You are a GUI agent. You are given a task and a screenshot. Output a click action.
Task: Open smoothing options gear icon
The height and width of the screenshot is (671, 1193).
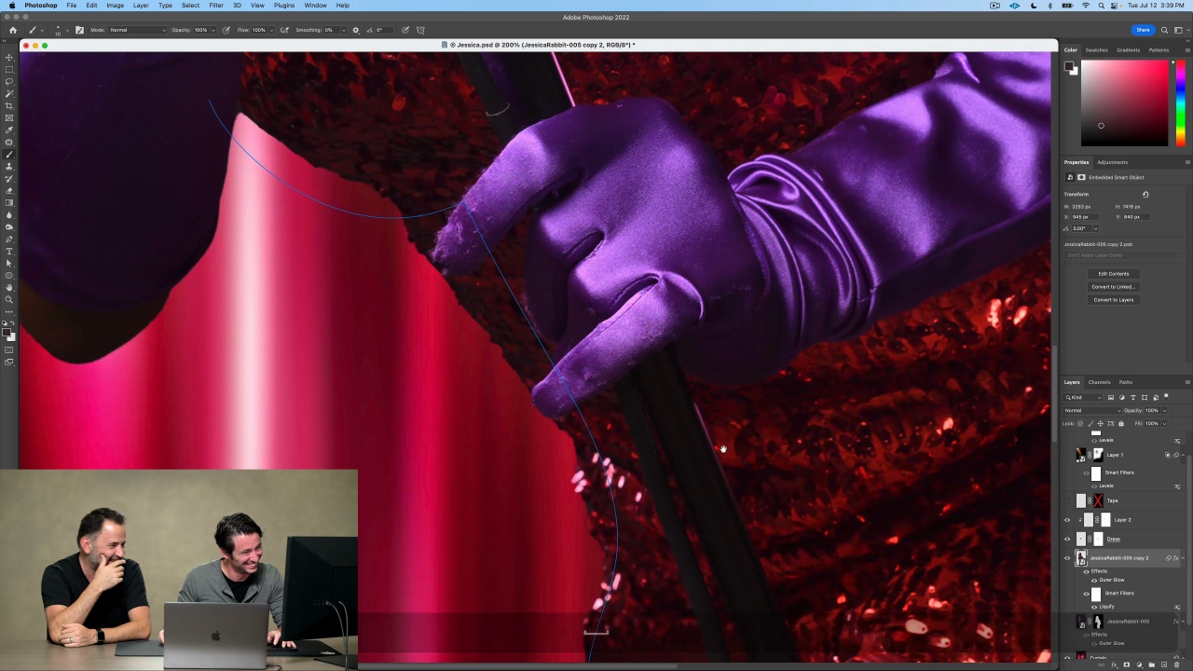(355, 30)
